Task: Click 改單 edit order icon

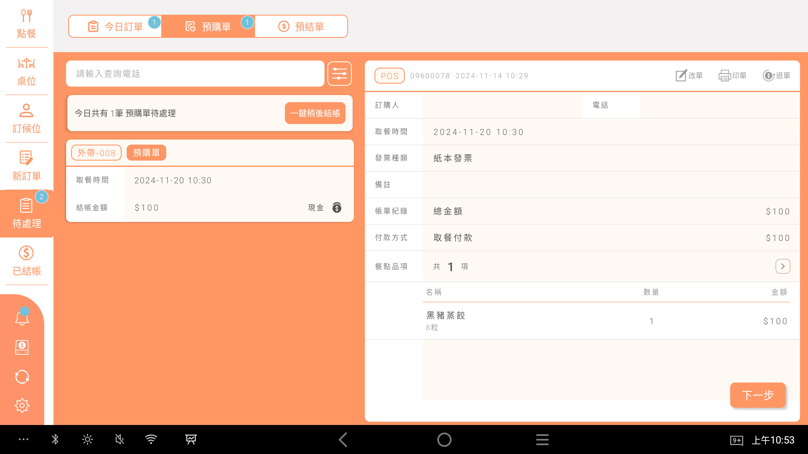Action: (x=689, y=76)
